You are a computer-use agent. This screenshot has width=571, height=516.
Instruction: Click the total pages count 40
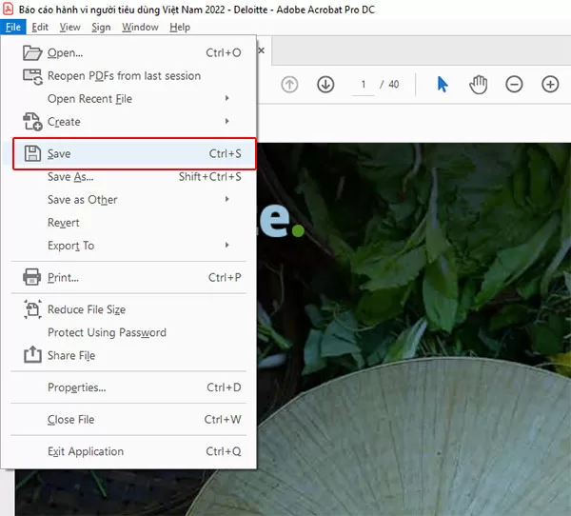pyautogui.click(x=394, y=85)
